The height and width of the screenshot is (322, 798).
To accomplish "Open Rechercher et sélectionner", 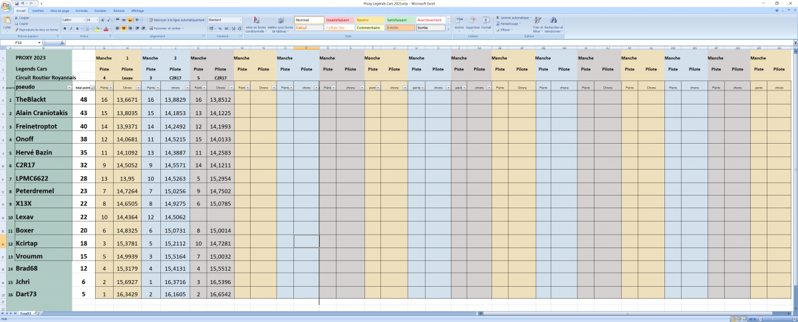I will [x=555, y=25].
